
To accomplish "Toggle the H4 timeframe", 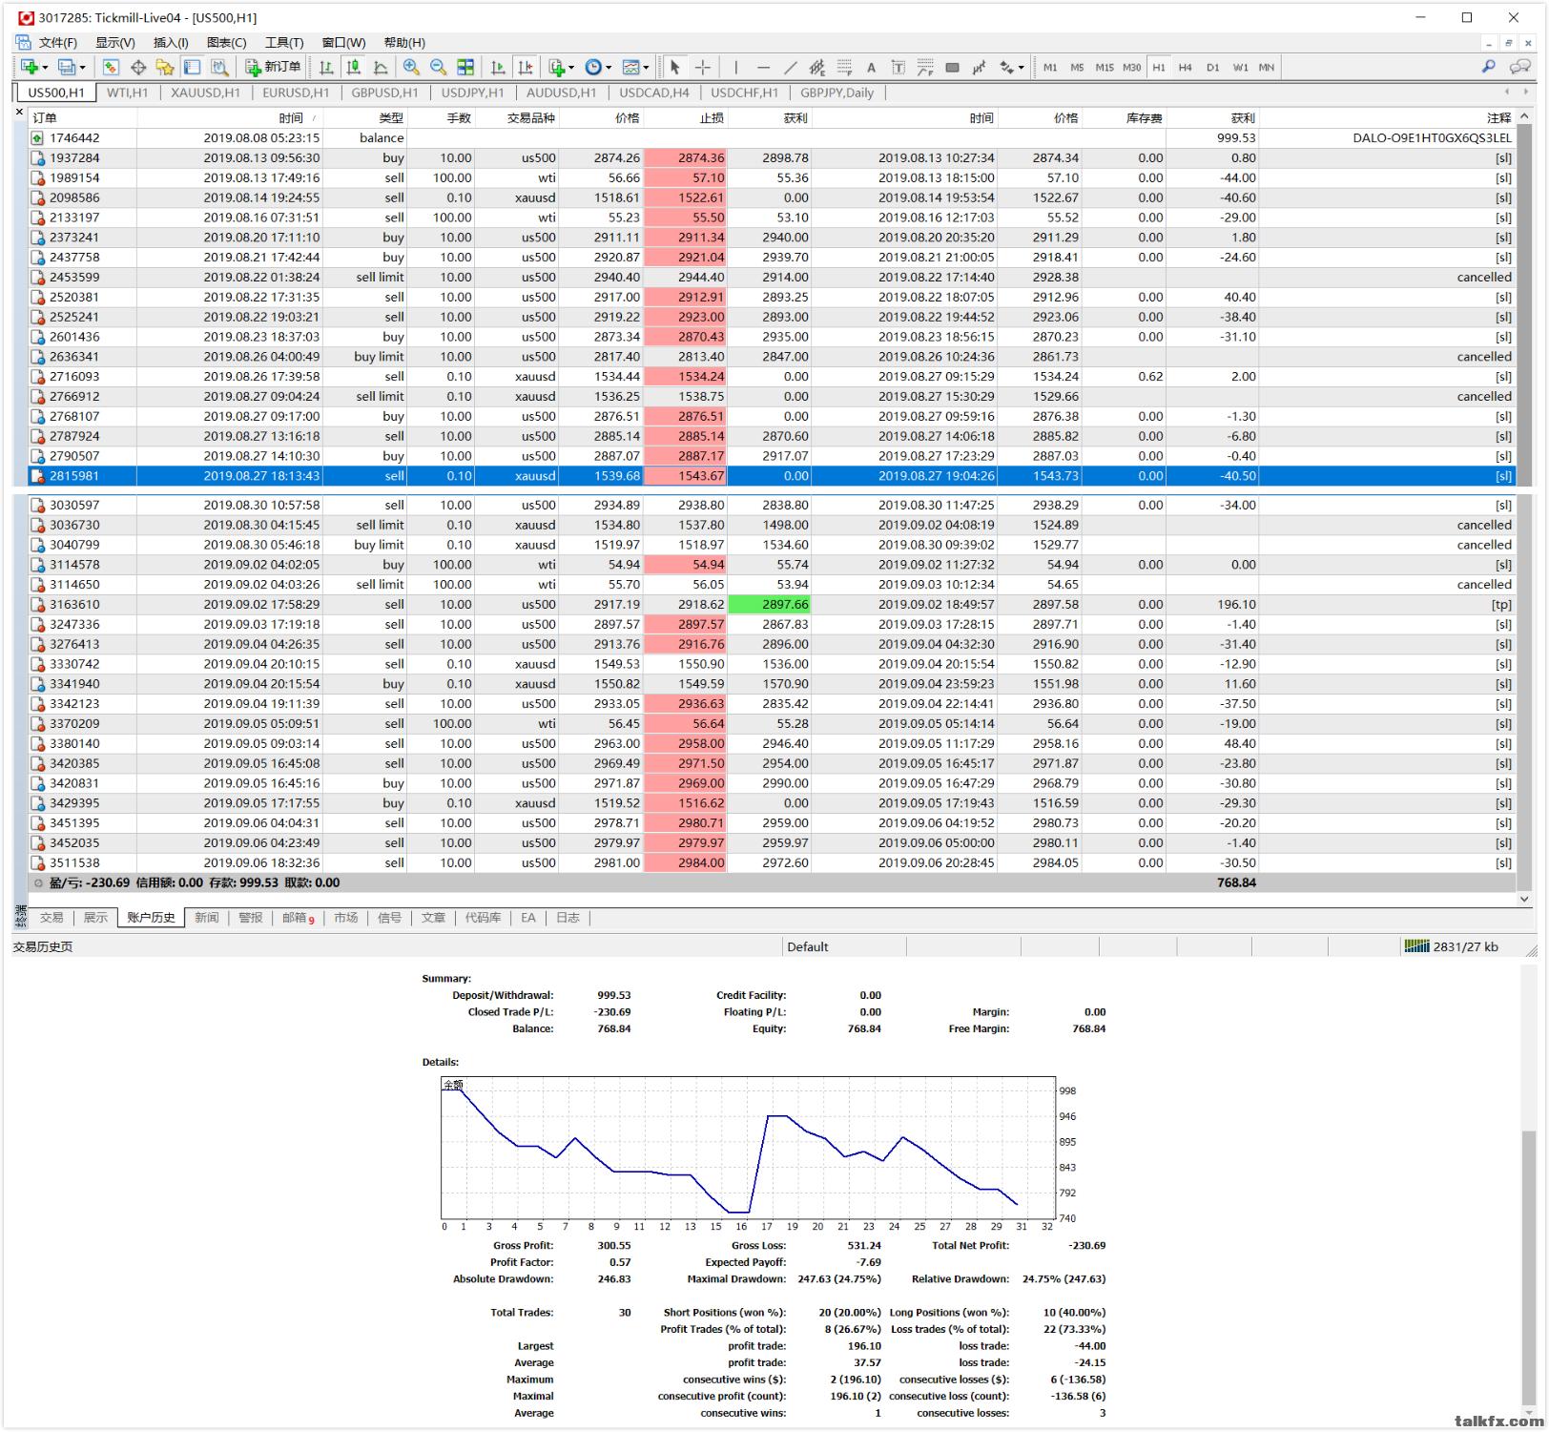I will point(1186,67).
